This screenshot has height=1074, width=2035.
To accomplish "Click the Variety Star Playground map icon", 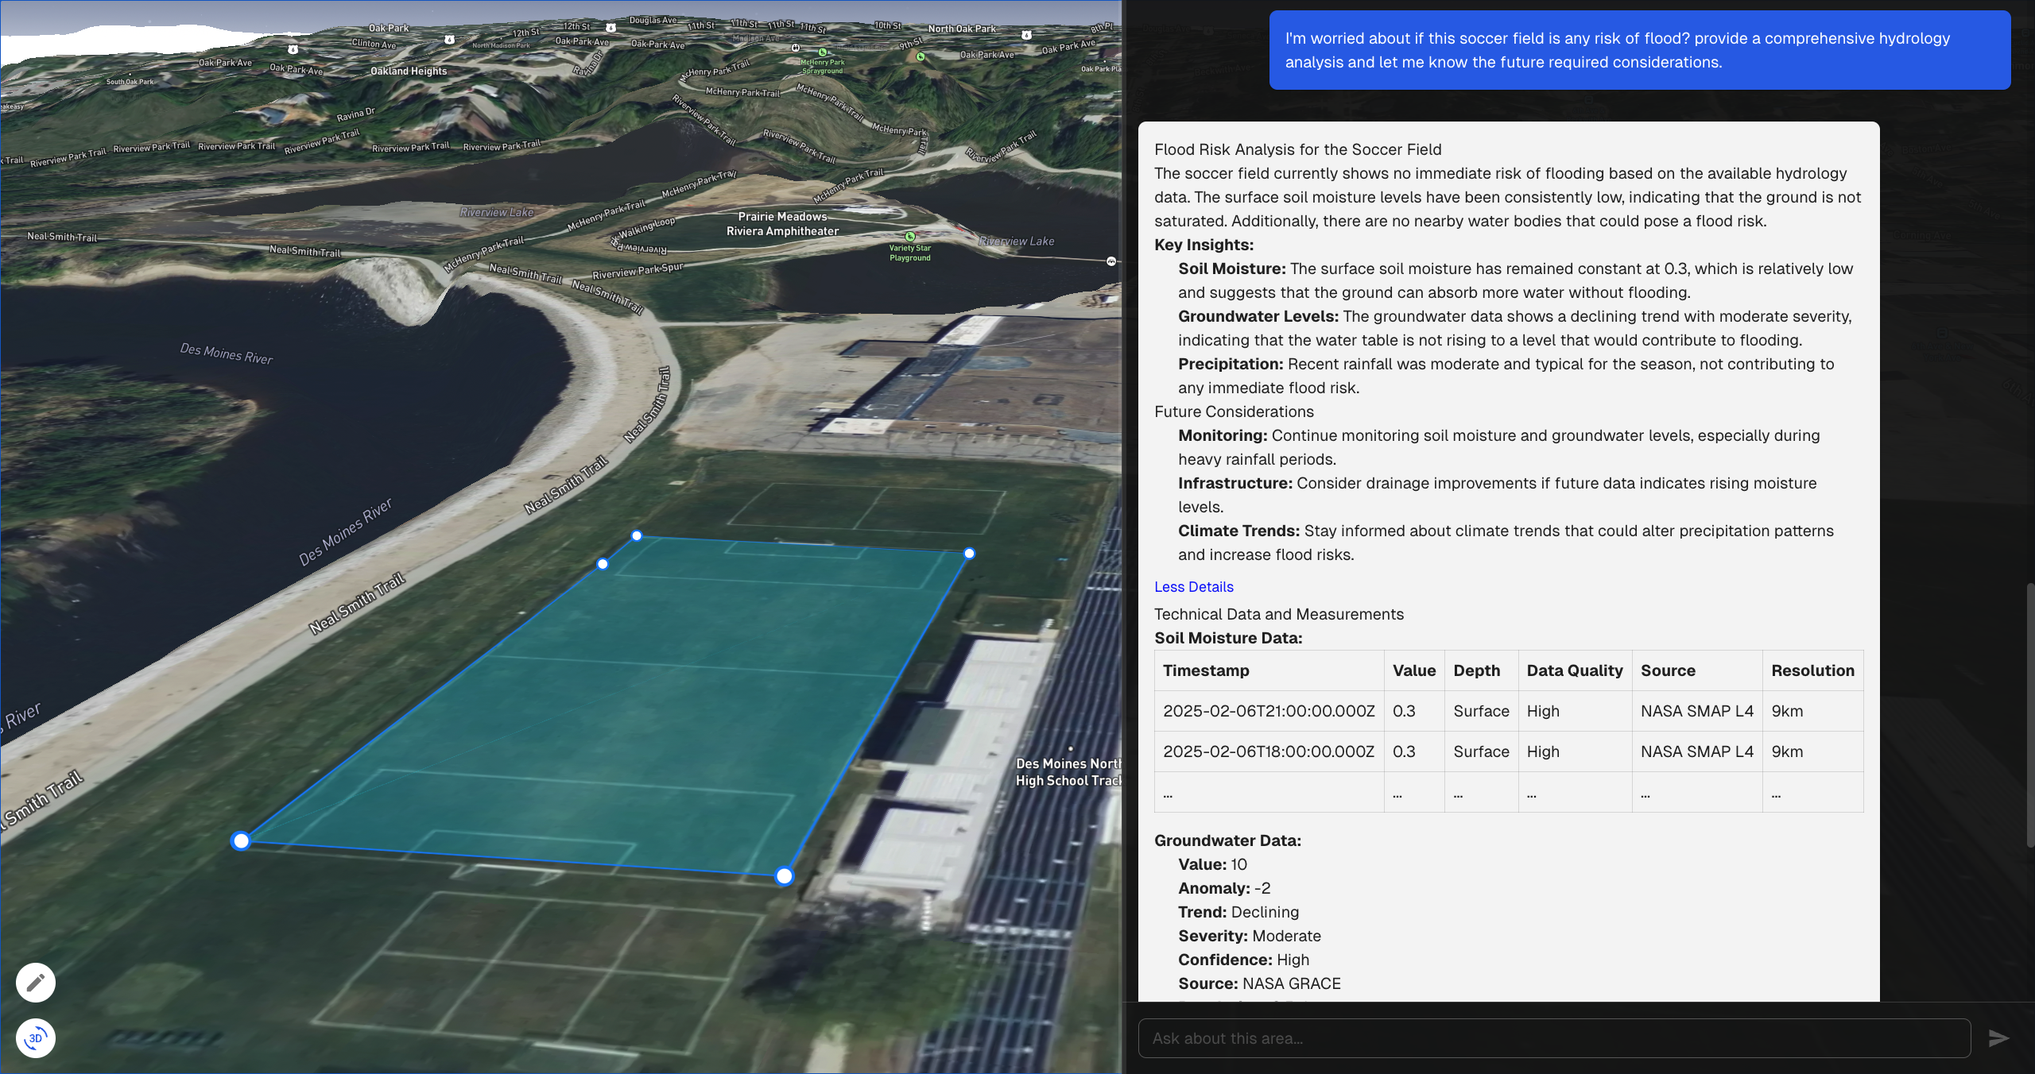I will tap(910, 237).
